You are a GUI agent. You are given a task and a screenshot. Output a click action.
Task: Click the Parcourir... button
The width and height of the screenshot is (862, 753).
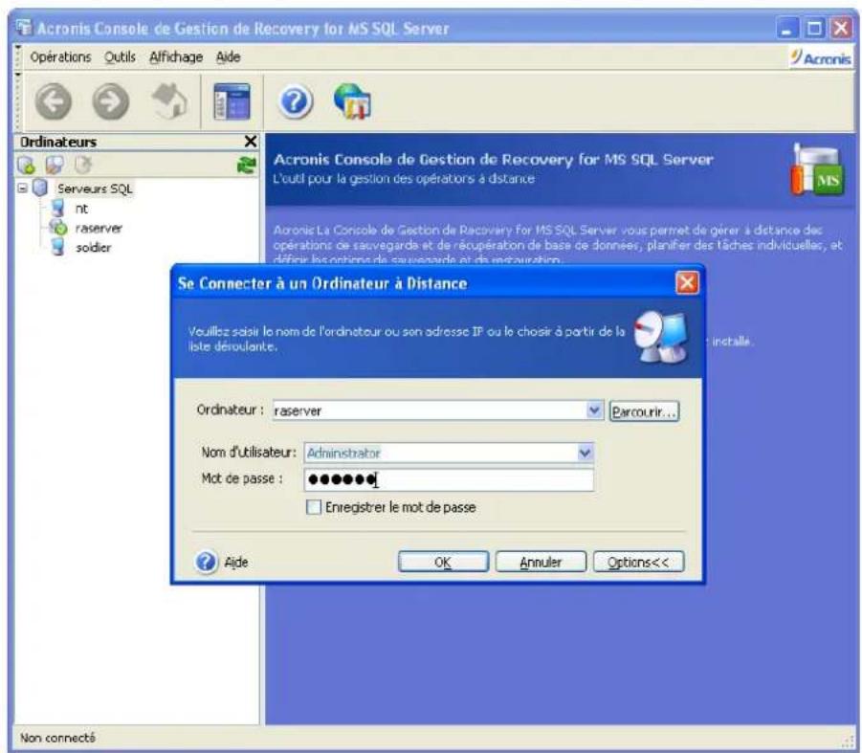click(x=644, y=411)
